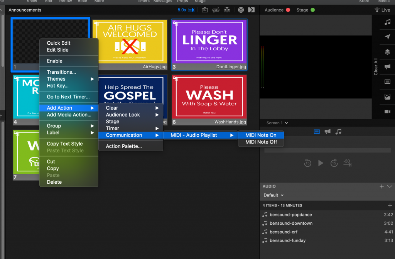This screenshot has height=259, width=395.
Task: Click the arrangement icon in Announcements toolbar
Action: (216, 10)
